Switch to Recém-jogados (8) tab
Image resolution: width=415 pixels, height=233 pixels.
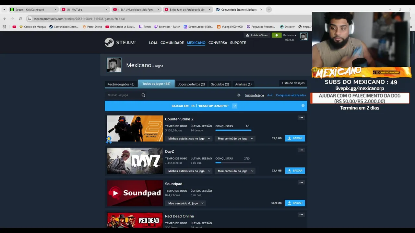pos(121,84)
